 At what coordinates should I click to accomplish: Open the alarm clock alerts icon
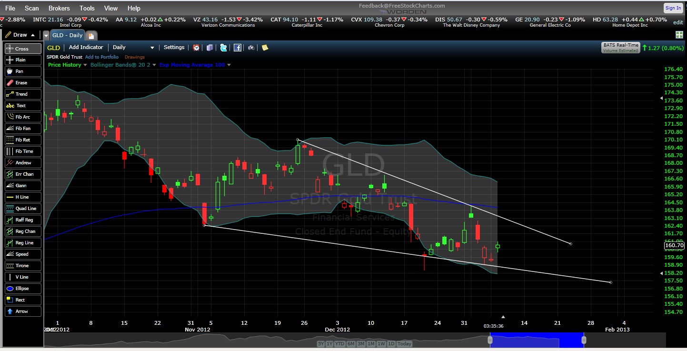coord(196,48)
